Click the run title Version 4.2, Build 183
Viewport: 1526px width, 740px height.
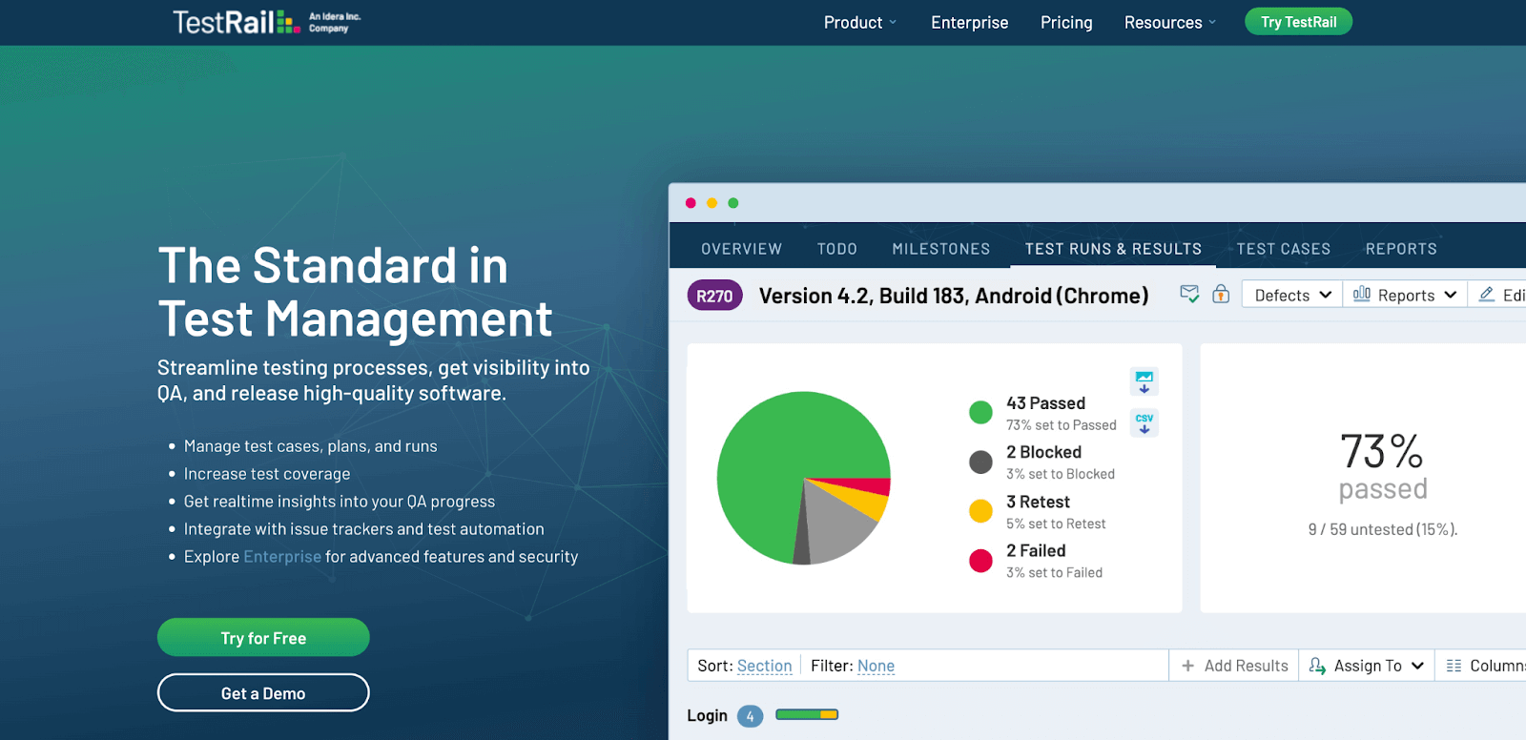[x=954, y=296]
